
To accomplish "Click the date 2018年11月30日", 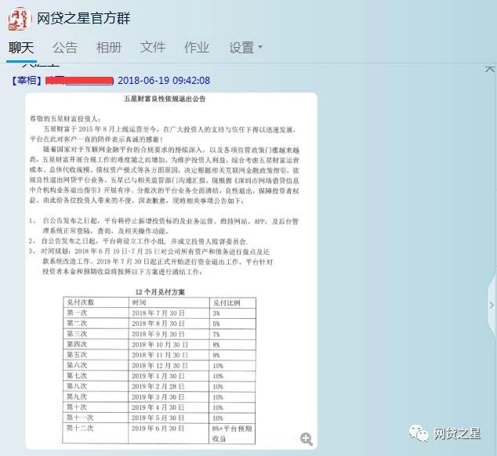I will [x=160, y=355].
